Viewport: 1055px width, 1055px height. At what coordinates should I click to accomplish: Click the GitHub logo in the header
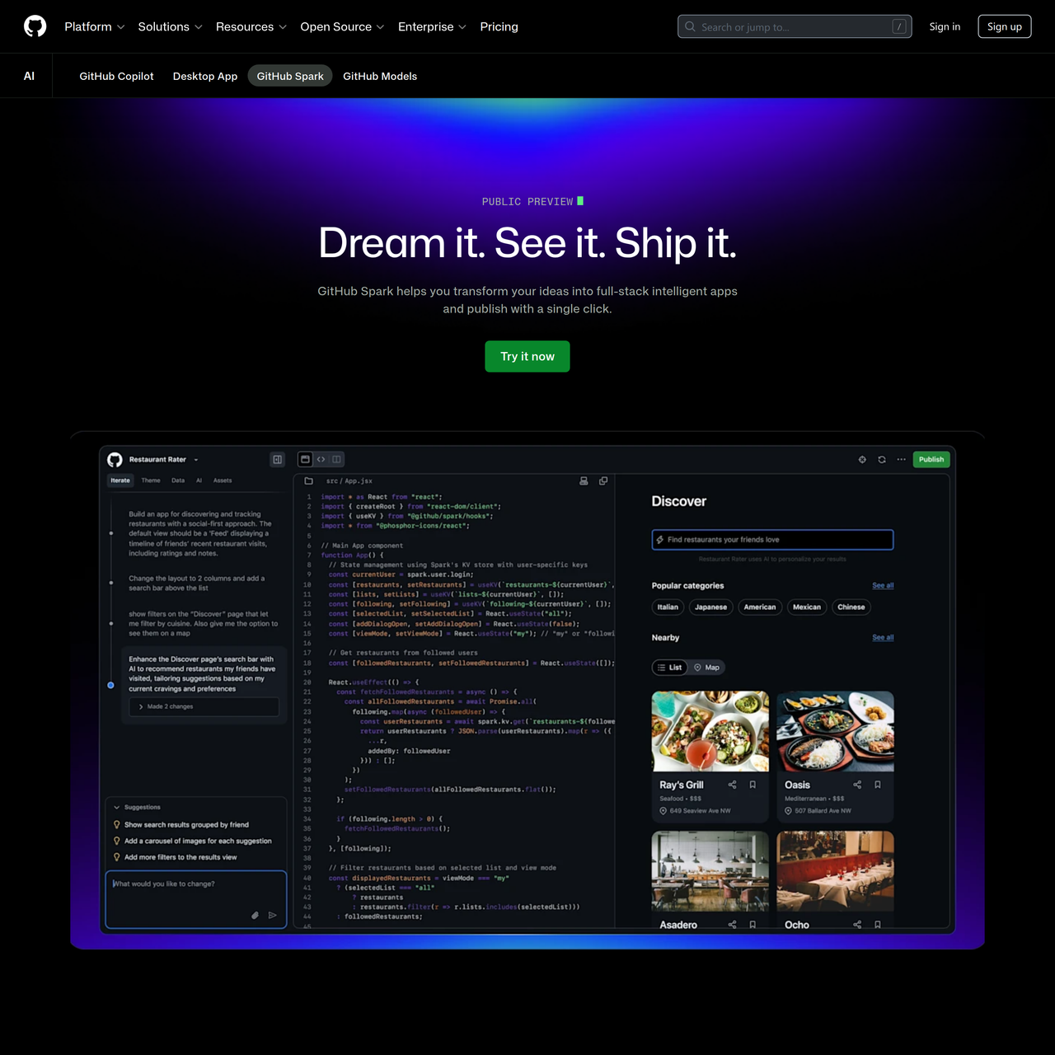pos(35,26)
